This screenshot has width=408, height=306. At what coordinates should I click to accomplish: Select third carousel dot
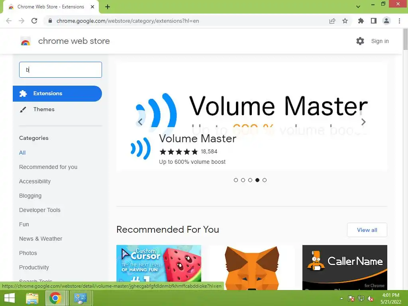250,180
